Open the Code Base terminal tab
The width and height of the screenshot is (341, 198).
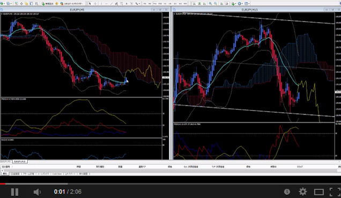click(57, 174)
